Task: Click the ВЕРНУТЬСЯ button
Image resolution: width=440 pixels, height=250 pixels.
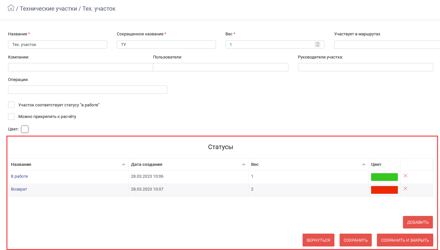Action: [x=318, y=240]
